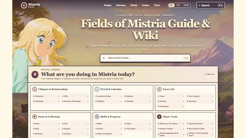This screenshot has height=138, width=246.
Task: Open the Mines & Monsters link
Action: (109, 134)
